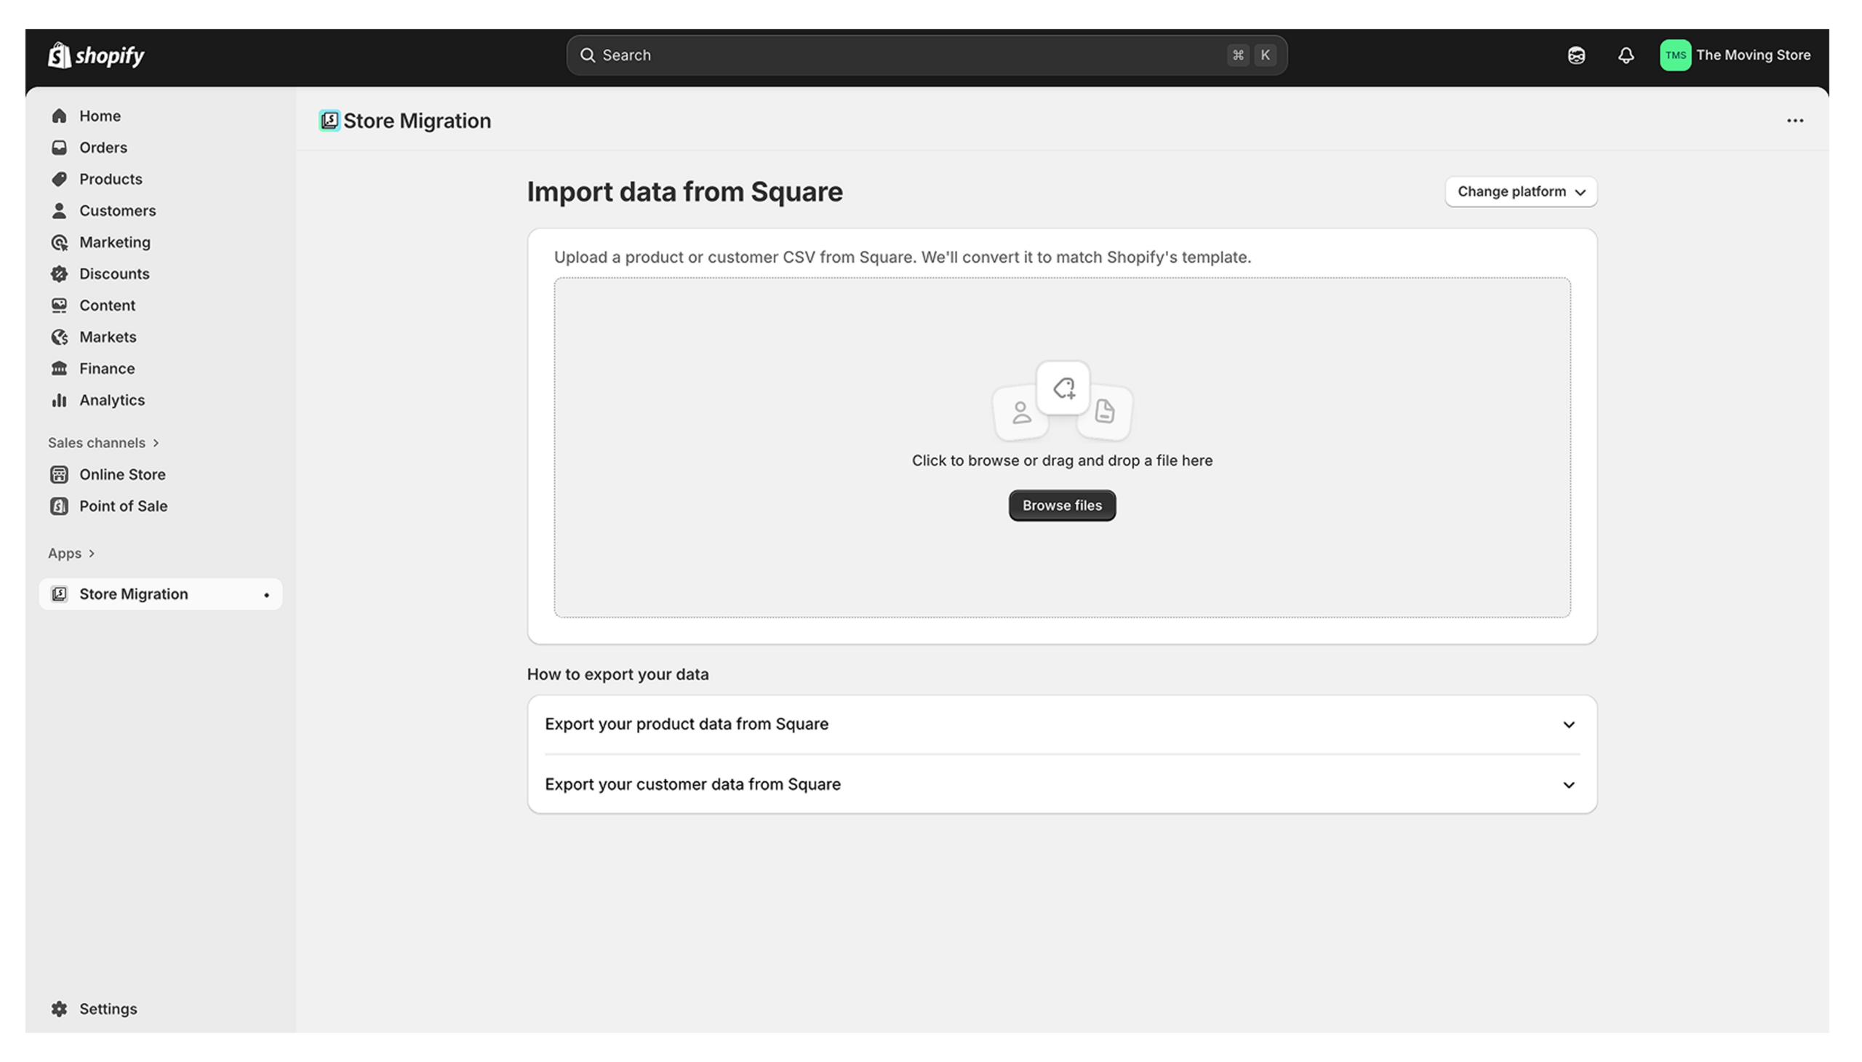Image resolution: width=1862 pixels, height=1062 pixels.
Task: Go to Orders in the sidebar
Action: (103, 148)
